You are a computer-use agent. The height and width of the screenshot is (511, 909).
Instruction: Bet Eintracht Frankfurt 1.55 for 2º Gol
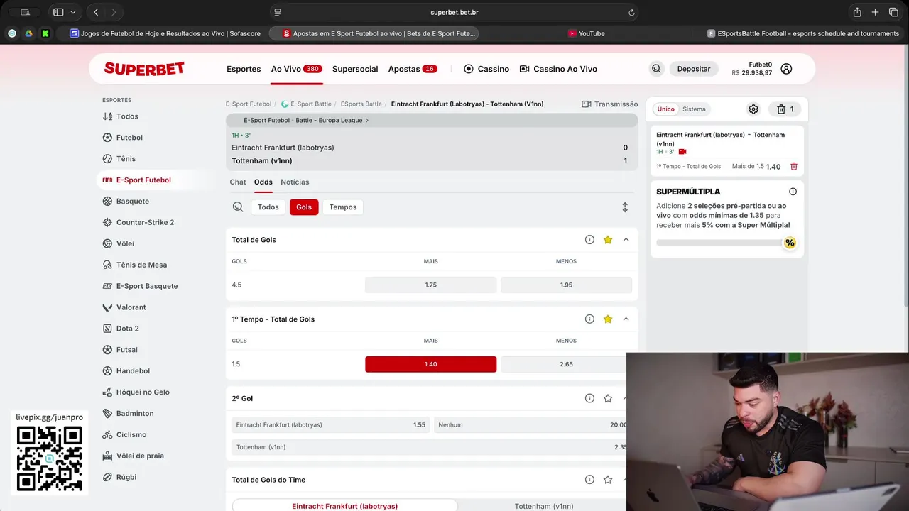click(x=330, y=425)
